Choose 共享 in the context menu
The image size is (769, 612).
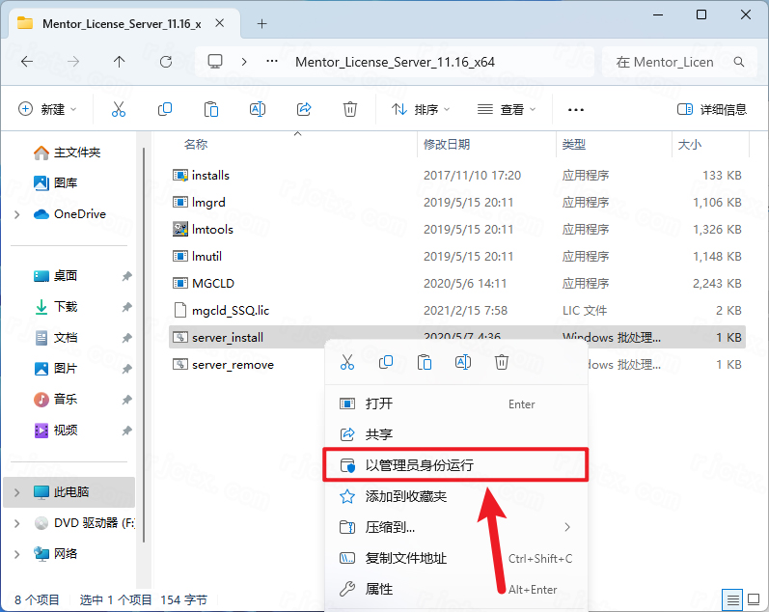click(x=455, y=434)
